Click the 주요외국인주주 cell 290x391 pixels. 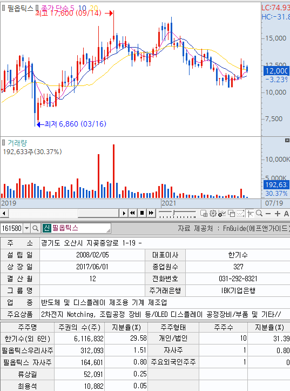[173, 362]
